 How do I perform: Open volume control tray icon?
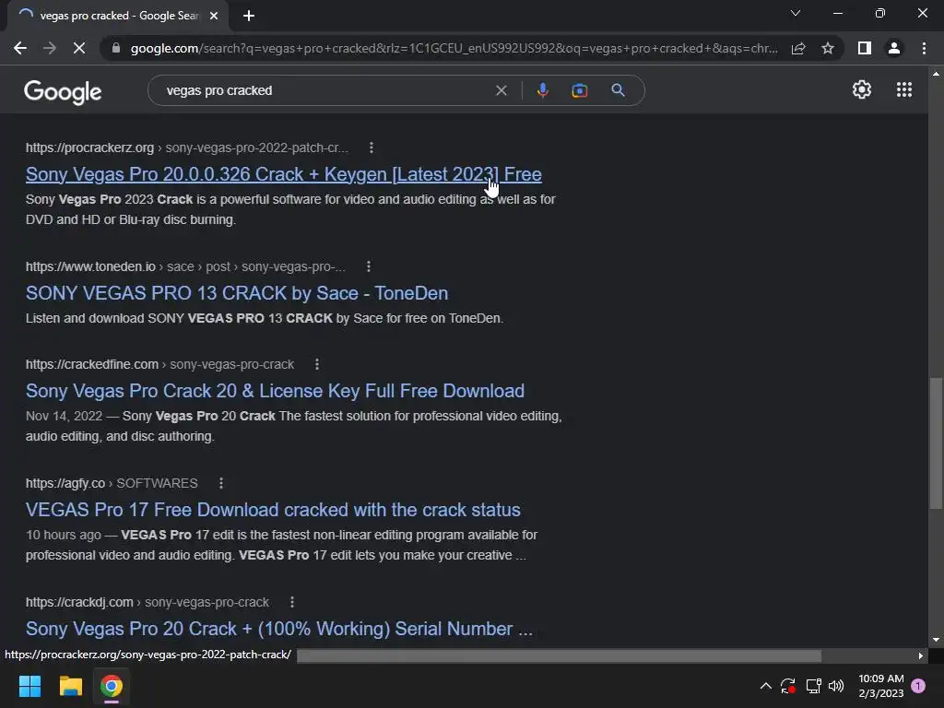[836, 685]
